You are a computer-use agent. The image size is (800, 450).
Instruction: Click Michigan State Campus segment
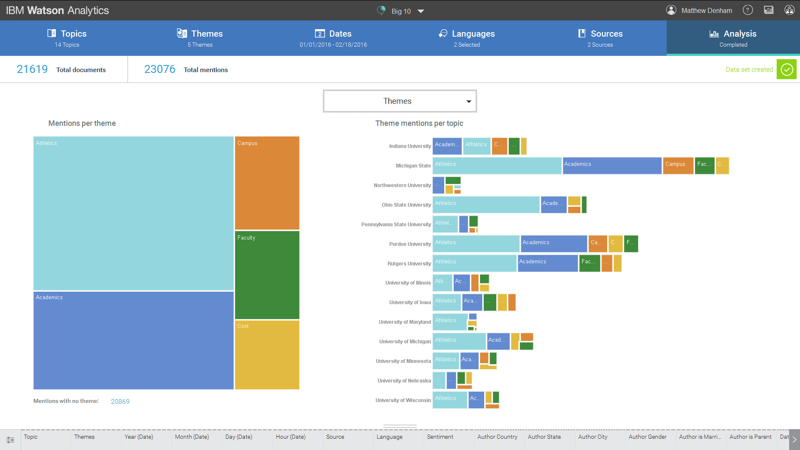(678, 165)
